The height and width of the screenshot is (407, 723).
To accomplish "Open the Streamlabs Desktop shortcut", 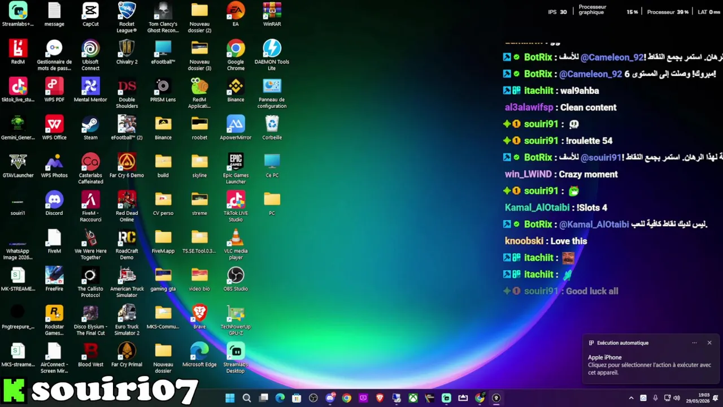I will [x=236, y=358].
